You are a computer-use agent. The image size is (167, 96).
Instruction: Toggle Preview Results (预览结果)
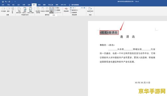pos(66,10)
